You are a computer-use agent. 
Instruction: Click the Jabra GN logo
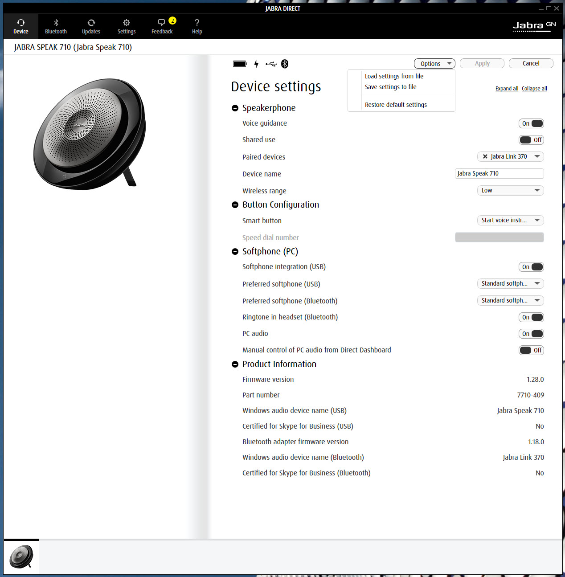coord(534,26)
